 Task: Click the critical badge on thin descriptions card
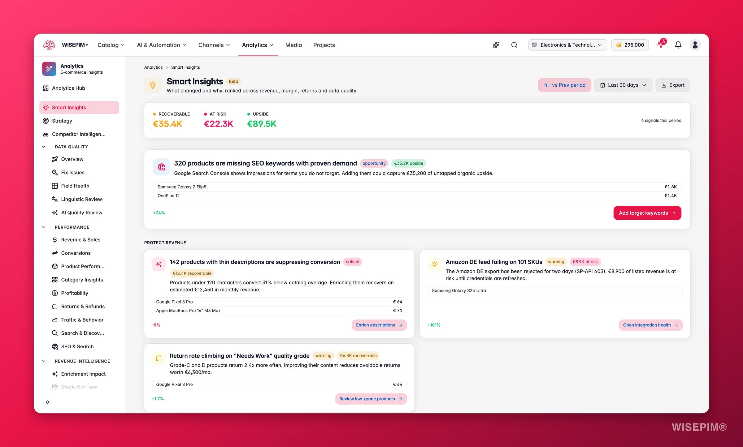pos(352,262)
